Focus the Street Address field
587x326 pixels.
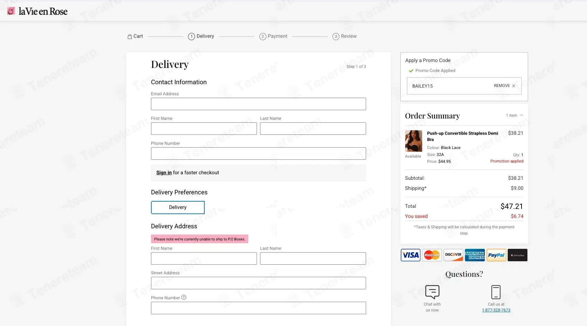tap(258, 283)
